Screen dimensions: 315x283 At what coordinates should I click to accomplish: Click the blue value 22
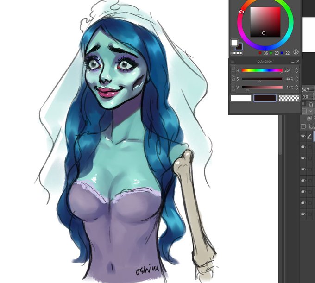[288, 53]
